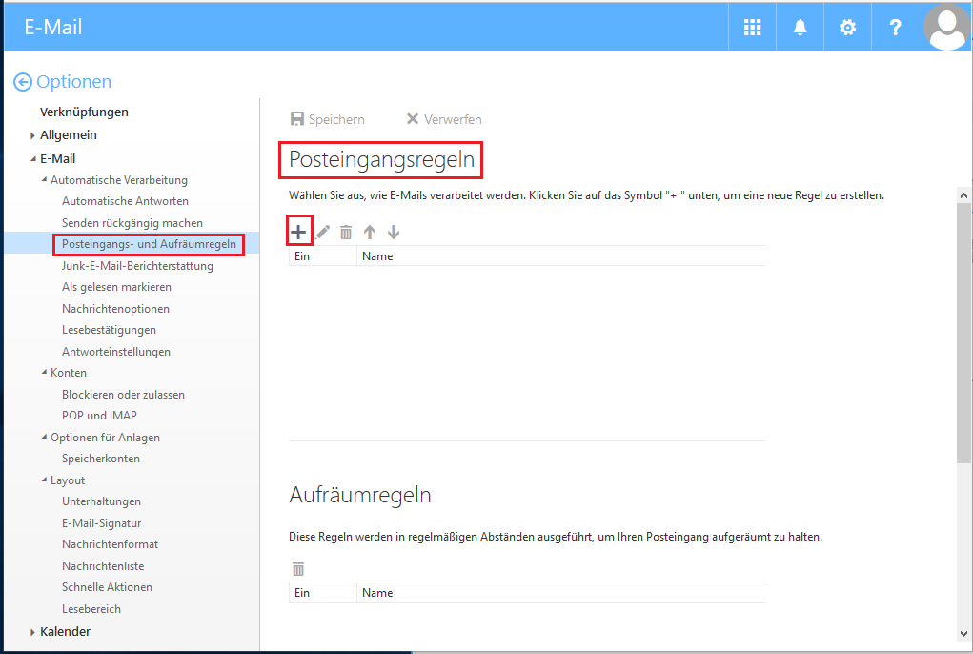
Task: Edit a rule using the pencil icon
Action: (x=322, y=231)
